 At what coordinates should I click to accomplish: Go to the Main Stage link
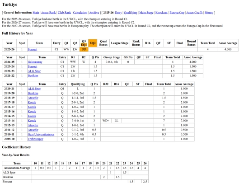146,13
